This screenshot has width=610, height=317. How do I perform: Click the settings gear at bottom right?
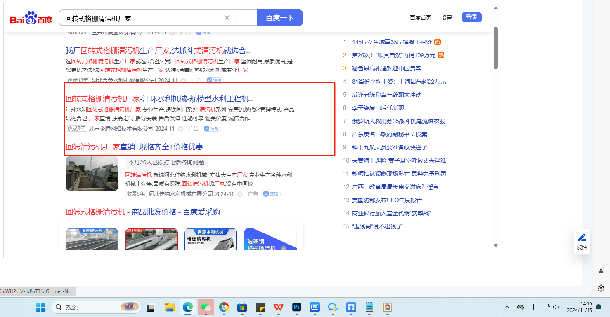coord(601,288)
